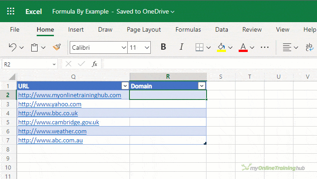The image size is (317, 179).
Task: Switch to the Home tab
Action: click(x=45, y=30)
